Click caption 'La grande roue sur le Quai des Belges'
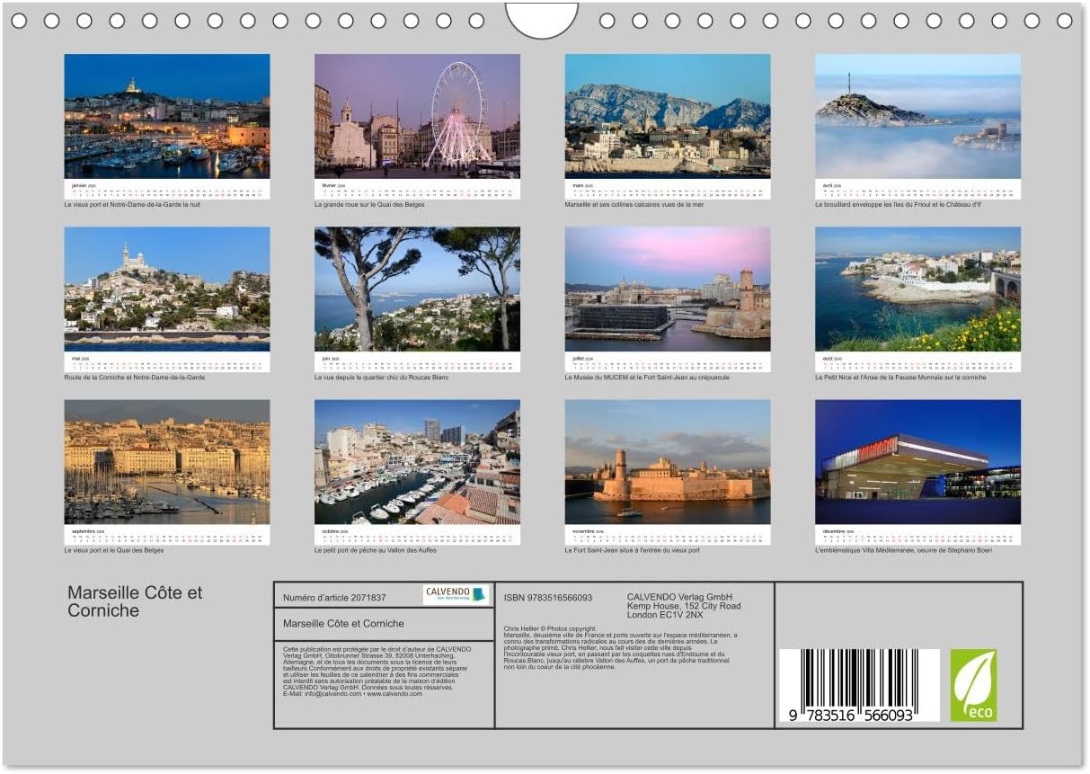1090x774 pixels. (369, 204)
